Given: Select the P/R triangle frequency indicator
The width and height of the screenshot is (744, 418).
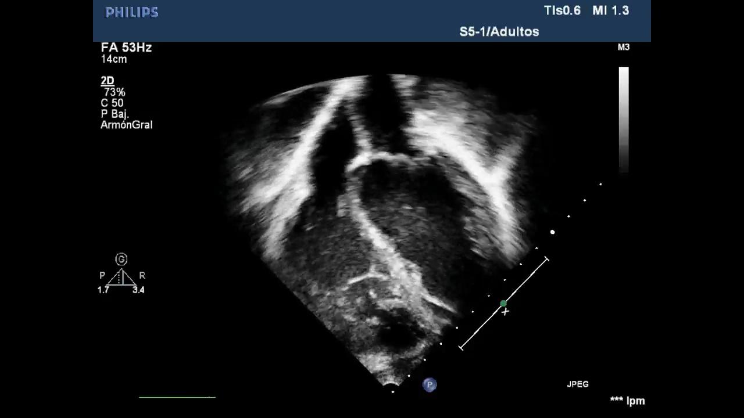Looking at the screenshot, I should pyautogui.click(x=121, y=277).
